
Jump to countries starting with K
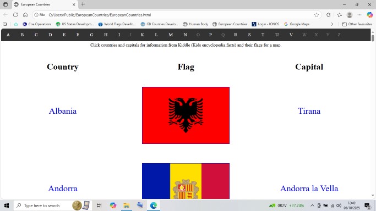point(142,35)
